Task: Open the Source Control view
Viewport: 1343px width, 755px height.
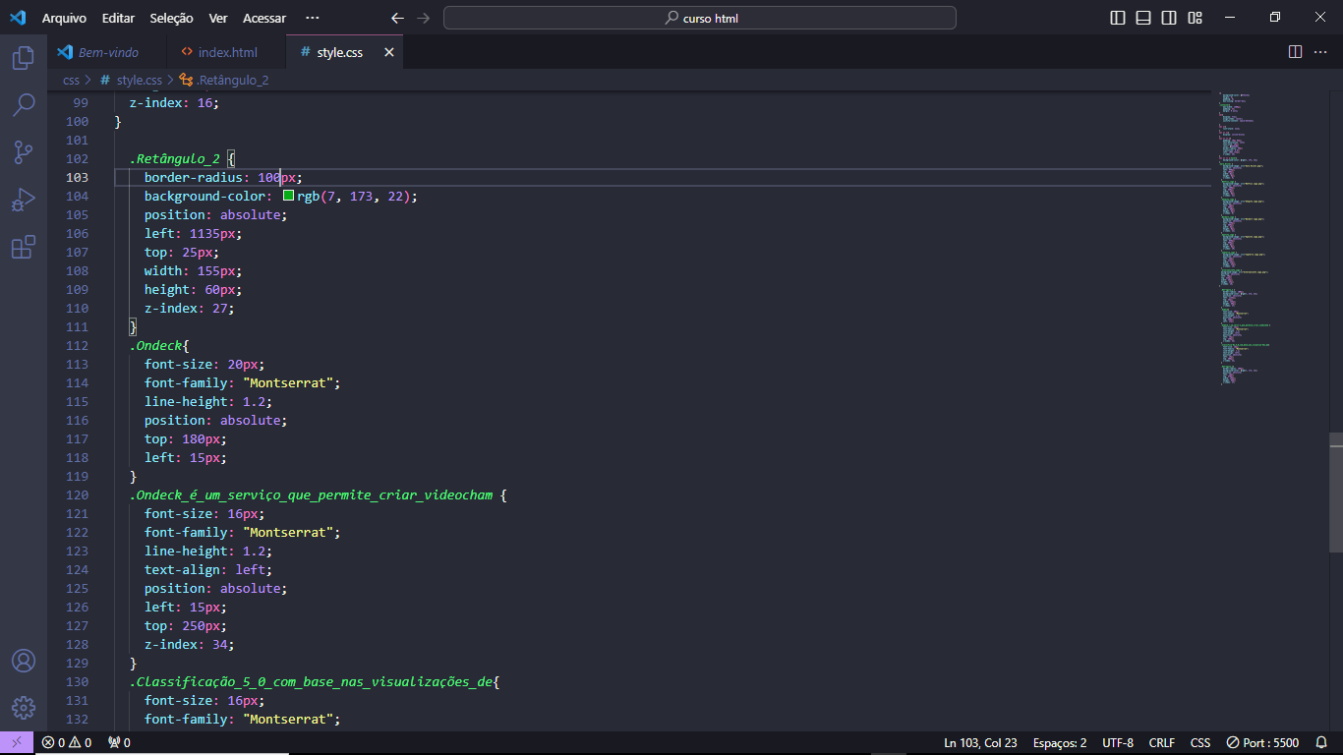Action: pos(24,152)
